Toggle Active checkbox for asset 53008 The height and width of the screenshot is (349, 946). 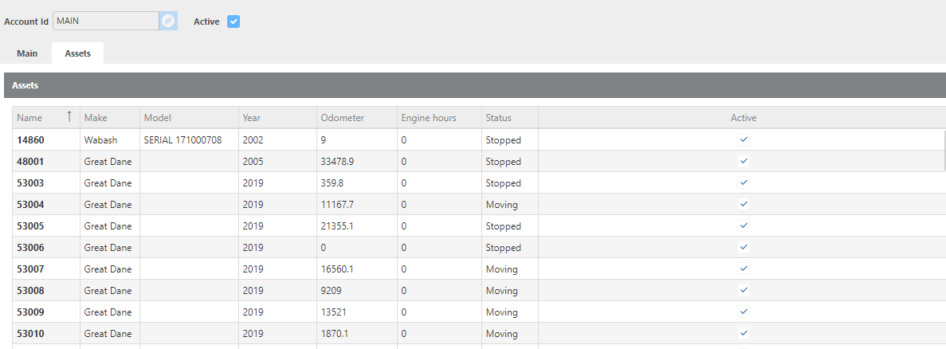(743, 290)
